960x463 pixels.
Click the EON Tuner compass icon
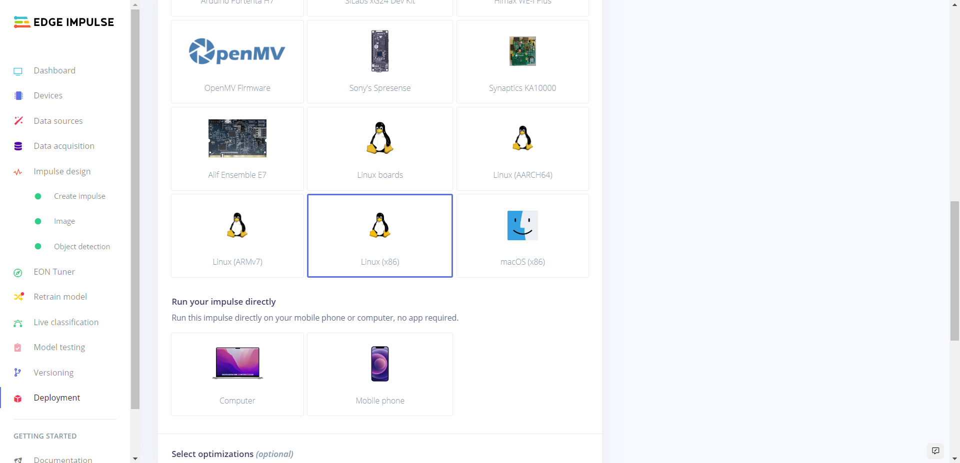click(18, 272)
